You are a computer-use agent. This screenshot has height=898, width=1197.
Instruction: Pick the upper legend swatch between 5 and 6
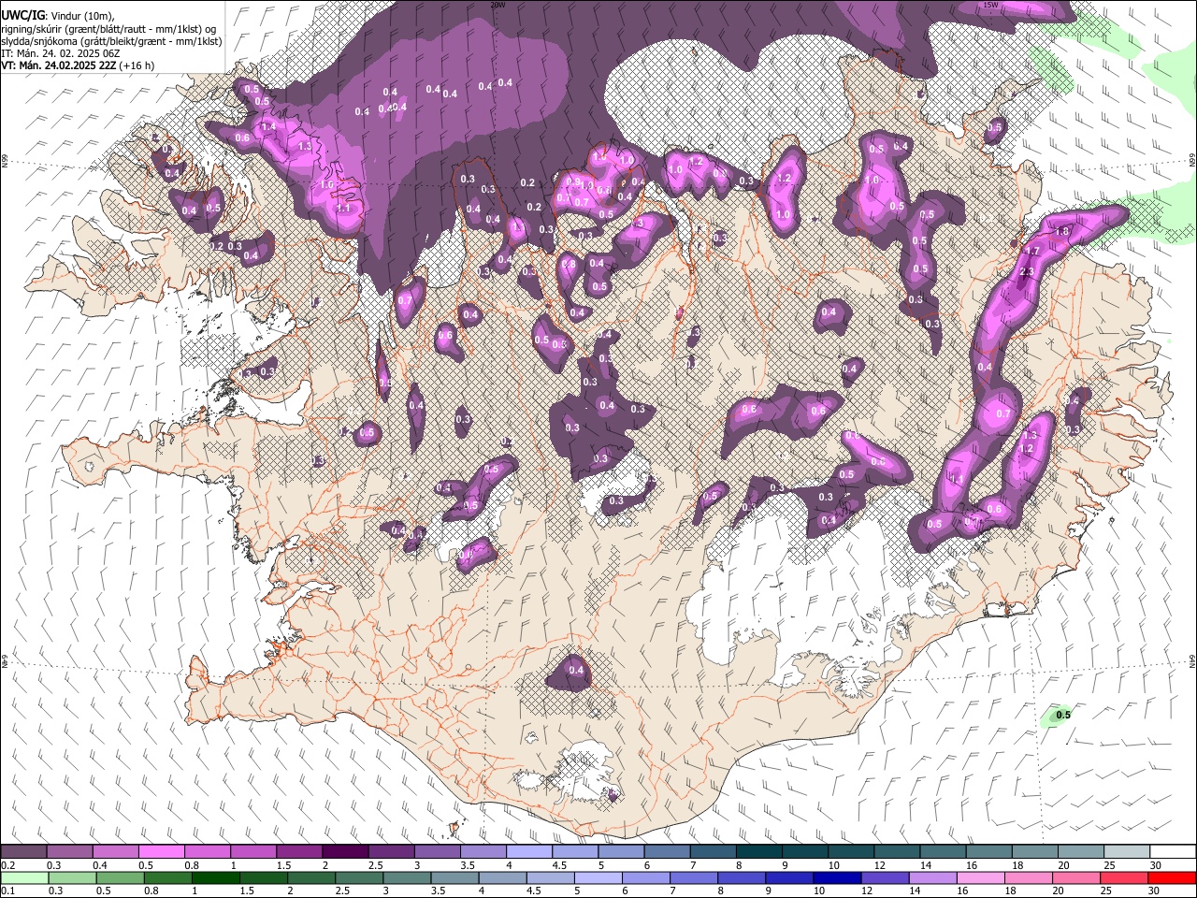click(x=621, y=852)
